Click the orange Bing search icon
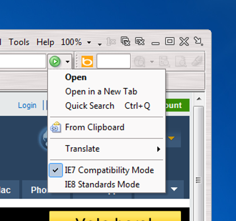Image resolution: width=236 pixels, height=221 pixels. coord(87,61)
